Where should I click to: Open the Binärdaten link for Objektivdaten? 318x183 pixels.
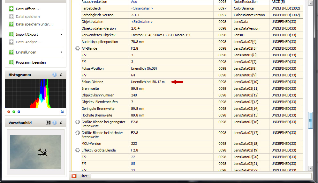(142, 22)
